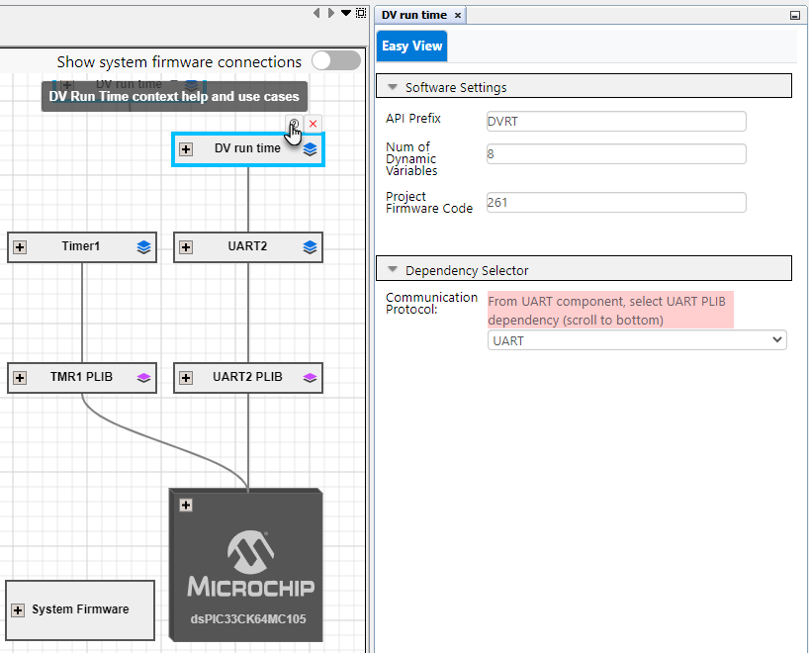This screenshot has height=653, width=809.
Task: Collapse the Dependency Selector section
Action: (393, 270)
